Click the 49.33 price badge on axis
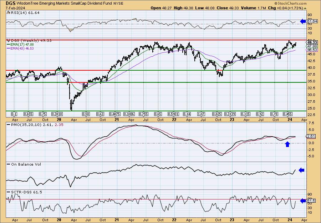321x223 pixels. pos(312,42)
